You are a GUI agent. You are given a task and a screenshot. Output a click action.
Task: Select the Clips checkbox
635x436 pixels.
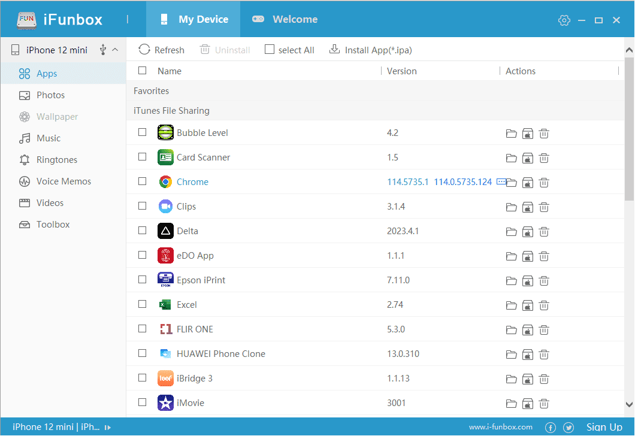142,205
